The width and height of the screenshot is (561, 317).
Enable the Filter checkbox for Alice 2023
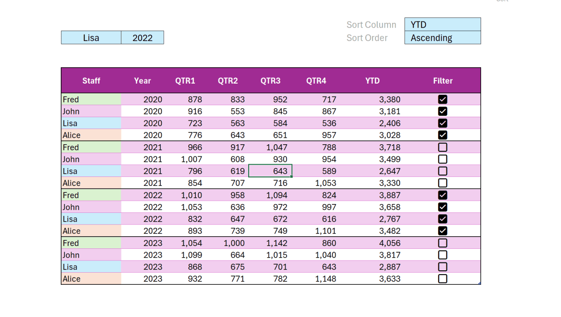442,279
